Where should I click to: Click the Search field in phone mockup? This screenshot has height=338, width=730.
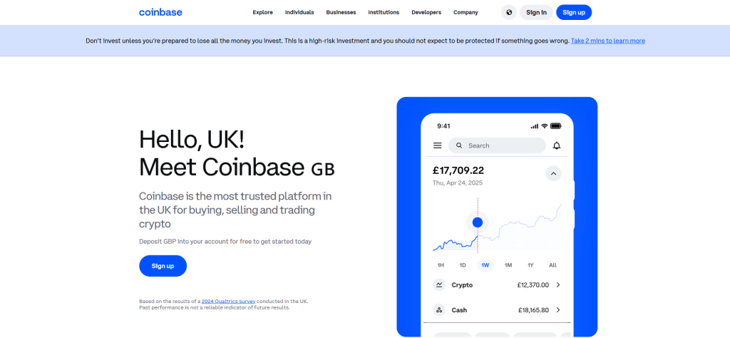pyautogui.click(x=497, y=145)
